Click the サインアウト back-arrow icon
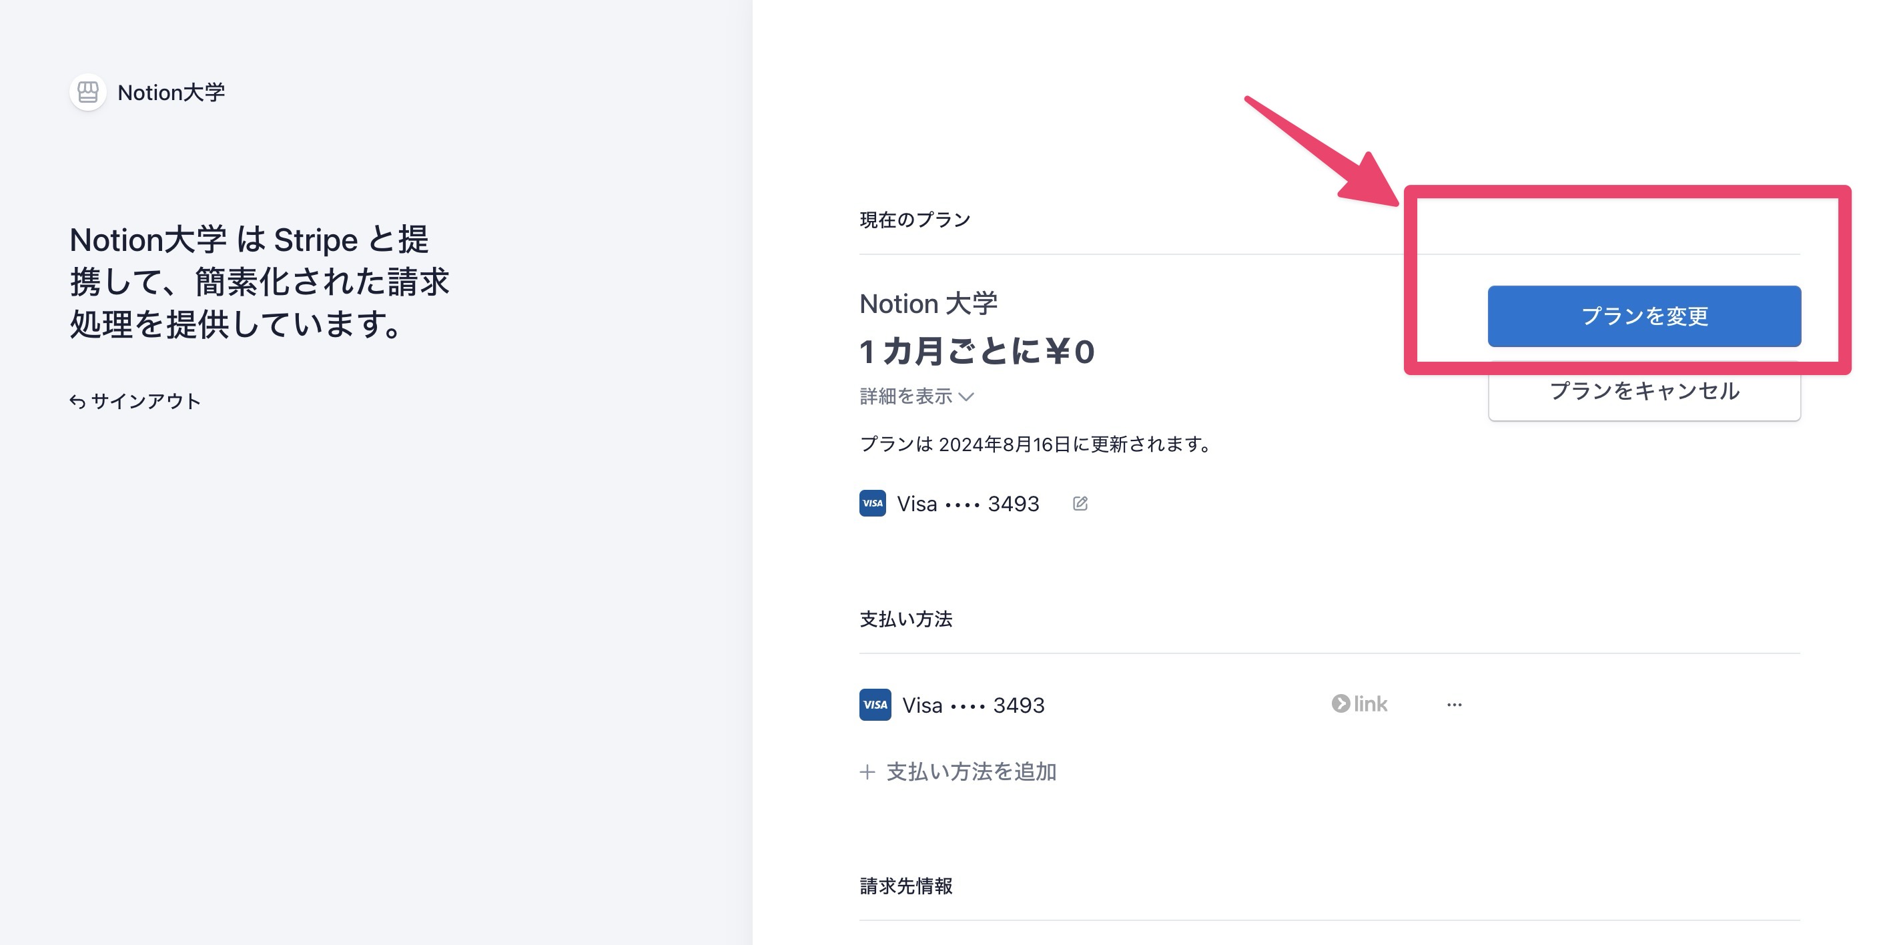Viewport: 1891px width, 945px height. tap(77, 401)
